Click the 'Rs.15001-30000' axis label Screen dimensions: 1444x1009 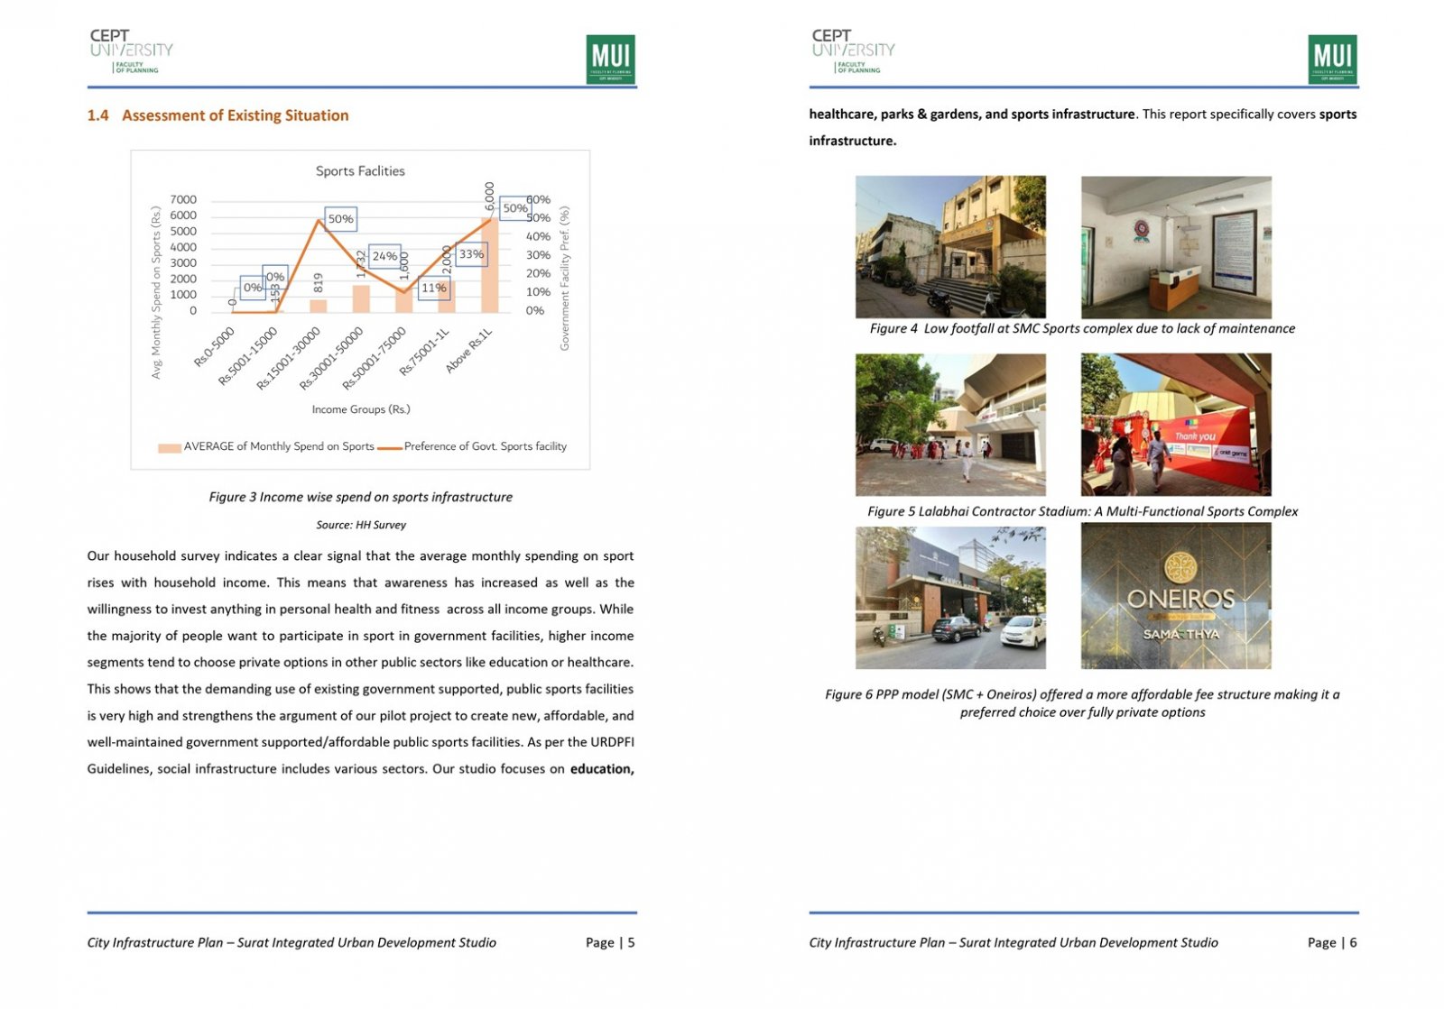click(289, 359)
